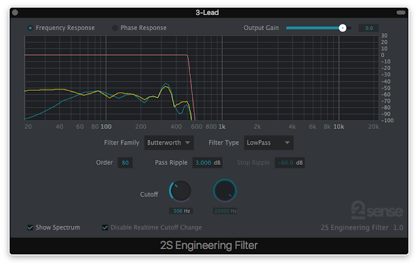Click the 20000 Hz cutoff value field
The image size is (418, 266).
coord(225,211)
